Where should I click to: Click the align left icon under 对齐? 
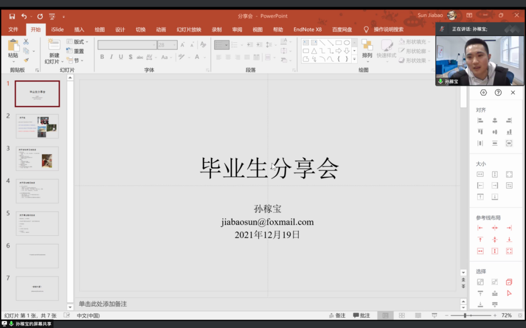coord(480,120)
